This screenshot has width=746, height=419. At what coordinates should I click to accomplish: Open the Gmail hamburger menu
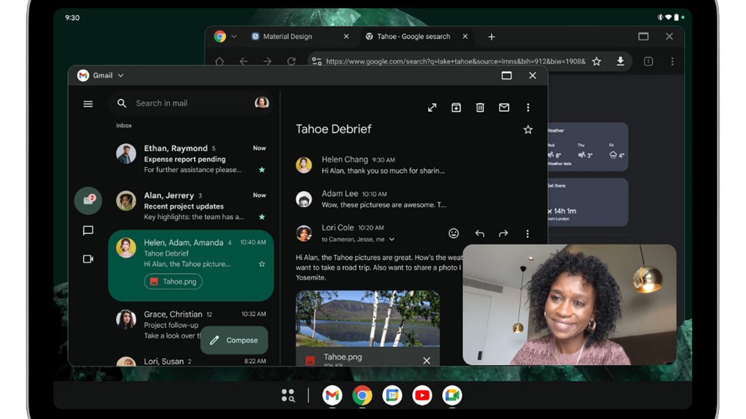pos(88,104)
